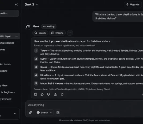Click the thumbs down icon
Screen dimensions: 143x124
click(49, 94)
